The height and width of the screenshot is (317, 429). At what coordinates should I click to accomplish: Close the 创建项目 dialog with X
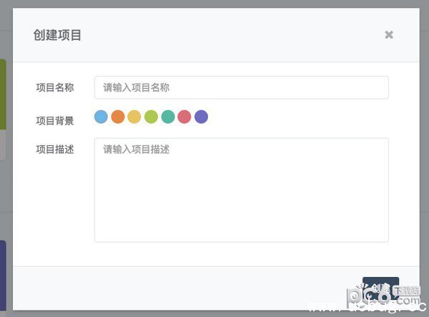pos(389,34)
